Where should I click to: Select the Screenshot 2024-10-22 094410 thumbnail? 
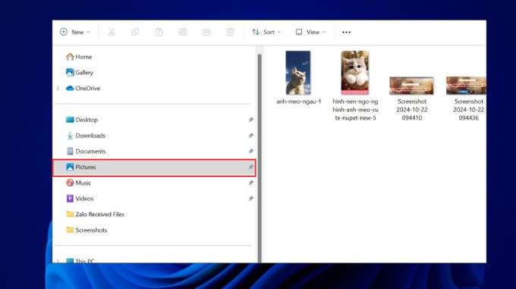[411, 85]
